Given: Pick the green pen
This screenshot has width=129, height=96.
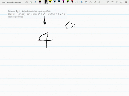Looking at the screenshot, I should pyautogui.click(x=68, y=2).
